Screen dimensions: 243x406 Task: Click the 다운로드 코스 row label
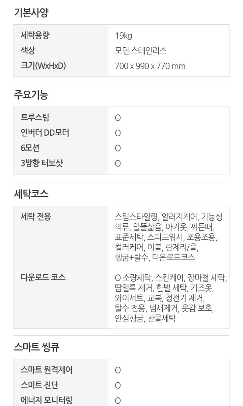click(43, 277)
